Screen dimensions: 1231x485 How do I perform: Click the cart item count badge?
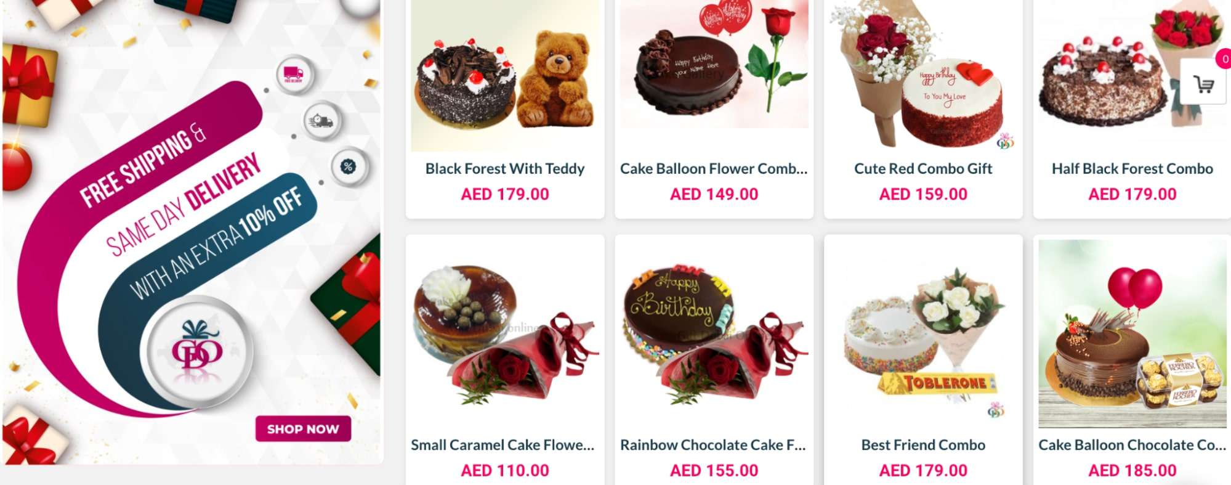1224,59
